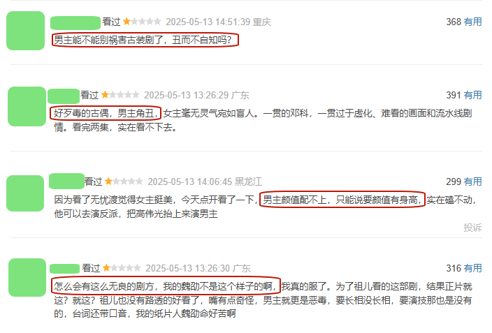Click the timestamp 2025-05-13 14:51:39
The width and height of the screenshot is (492, 333).
[208, 22]
